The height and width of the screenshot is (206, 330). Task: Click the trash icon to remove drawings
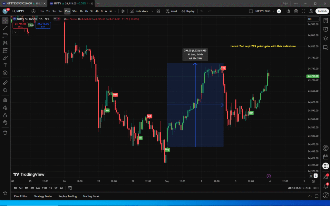click(5, 132)
